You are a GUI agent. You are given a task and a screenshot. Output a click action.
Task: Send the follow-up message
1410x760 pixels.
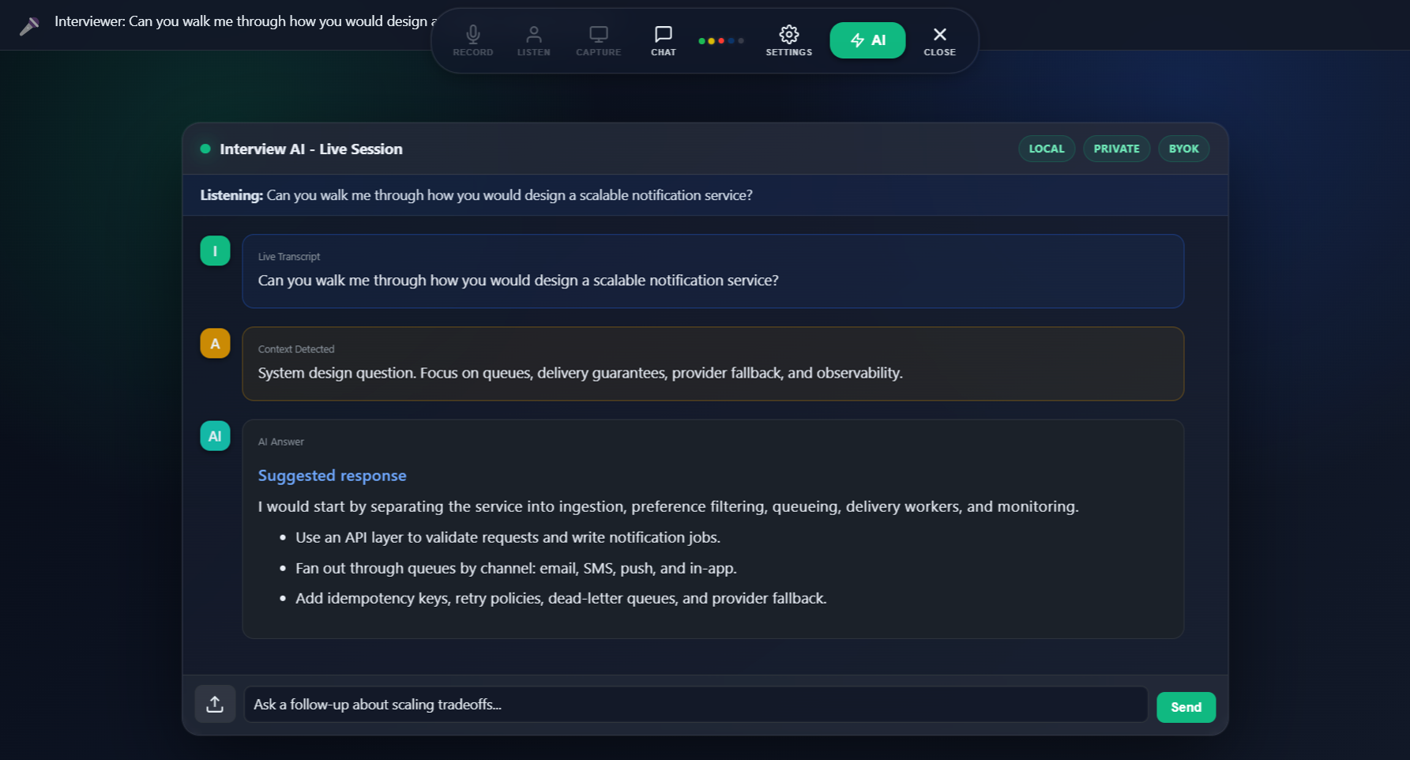coord(1186,707)
